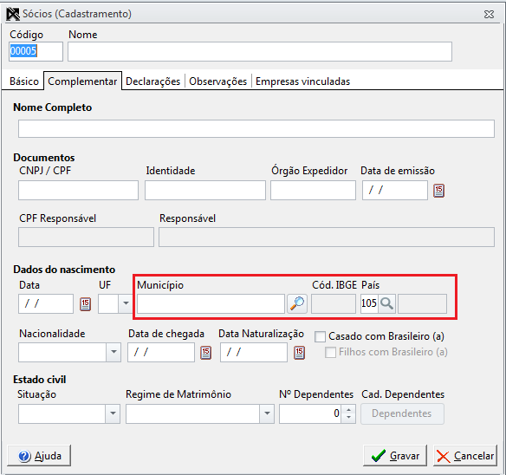Check Casado com Brasileiro (a)
Screen dimensions: 506x475
320,336
